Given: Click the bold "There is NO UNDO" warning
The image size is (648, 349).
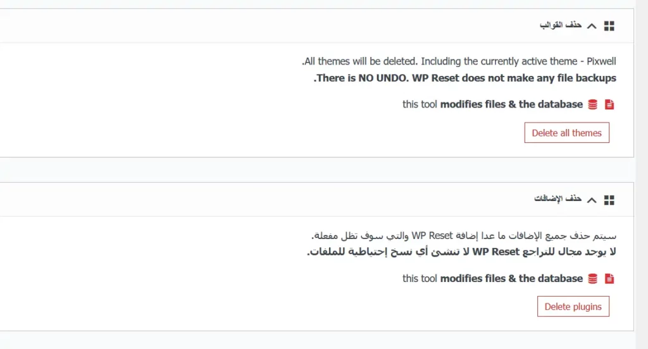Looking at the screenshot, I should point(465,78).
